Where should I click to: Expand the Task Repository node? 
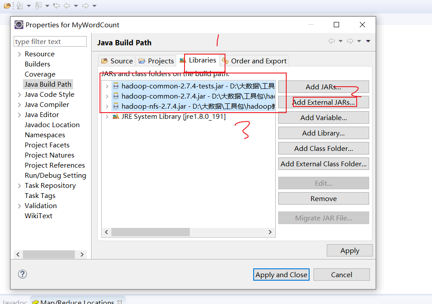19,186
